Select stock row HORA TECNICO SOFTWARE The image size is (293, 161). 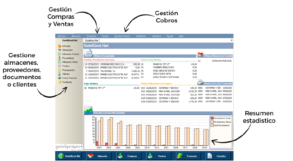[x=169, y=77]
